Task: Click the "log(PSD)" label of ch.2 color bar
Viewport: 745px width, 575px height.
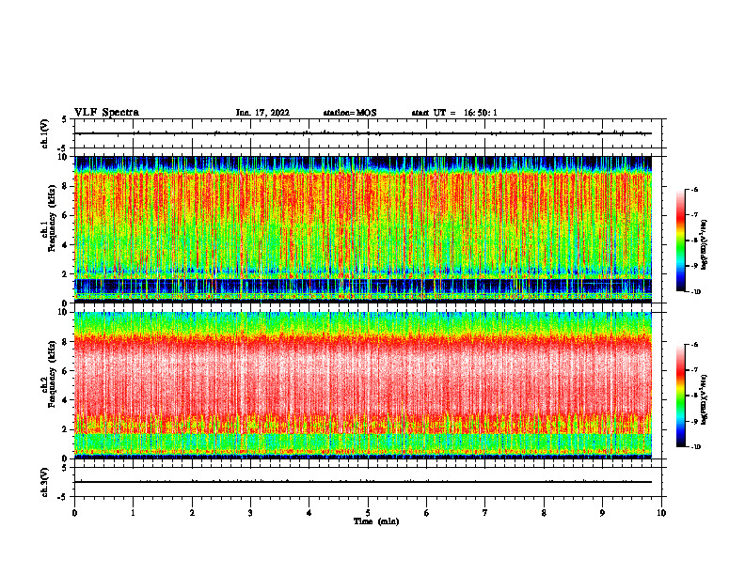Action: click(x=705, y=399)
